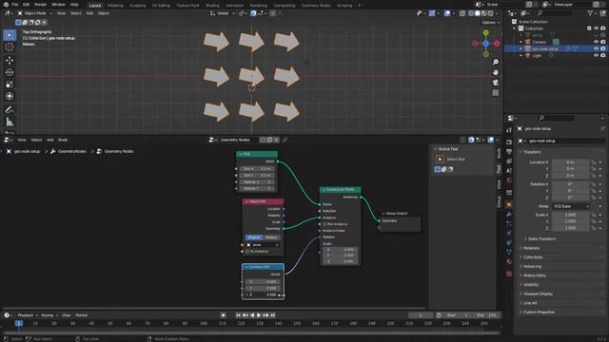Hide geo node setup object in outliner
609x342 pixels.
[597, 48]
